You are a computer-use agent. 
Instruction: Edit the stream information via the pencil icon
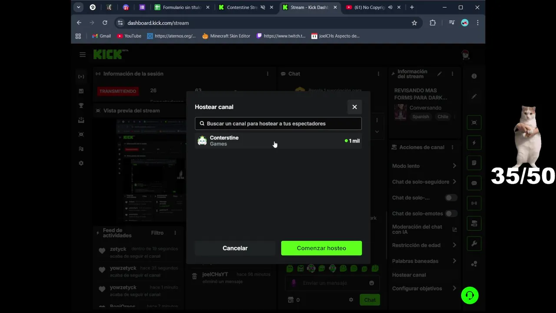coord(440,74)
